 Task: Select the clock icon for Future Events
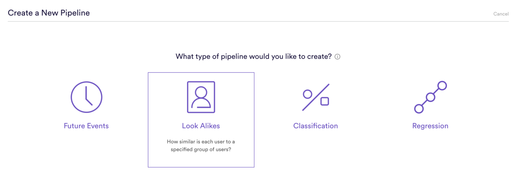click(x=86, y=97)
